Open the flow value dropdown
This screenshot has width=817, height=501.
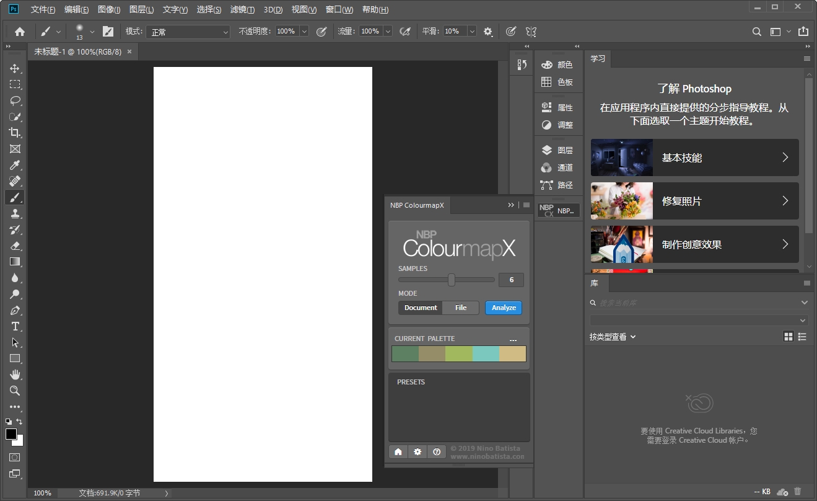coord(388,31)
